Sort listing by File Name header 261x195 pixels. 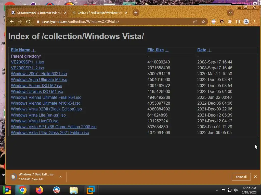pyautogui.click(x=20, y=50)
